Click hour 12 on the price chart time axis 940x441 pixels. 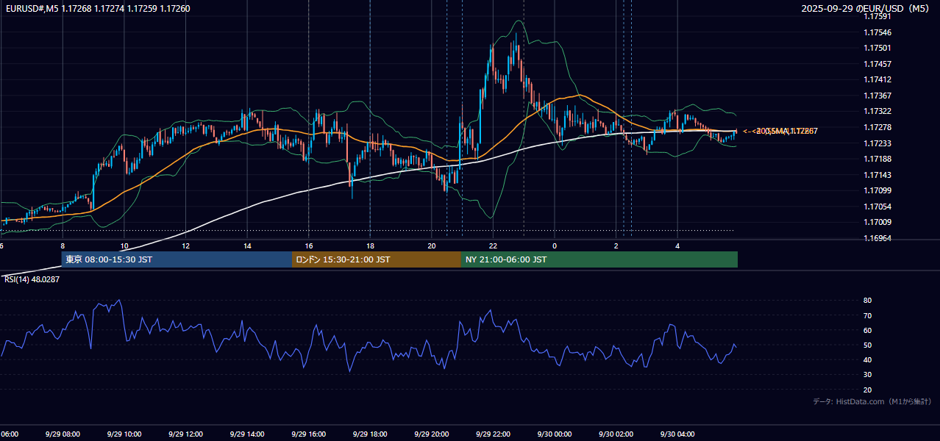[185, 245]
